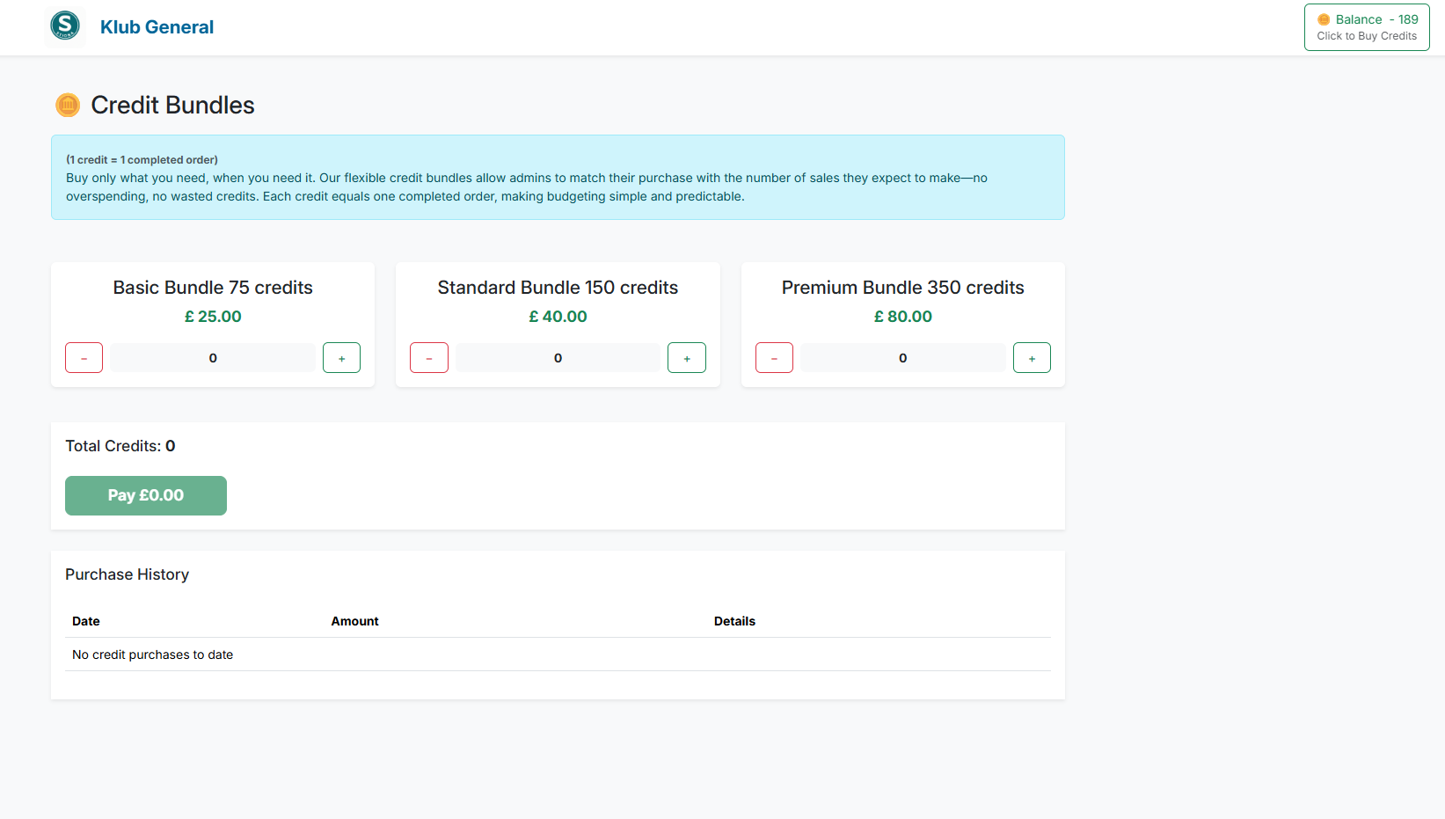Click the Premium Bundle quantity field
The width and height of the screenshot is (1445, 819).
click(902, 357)
